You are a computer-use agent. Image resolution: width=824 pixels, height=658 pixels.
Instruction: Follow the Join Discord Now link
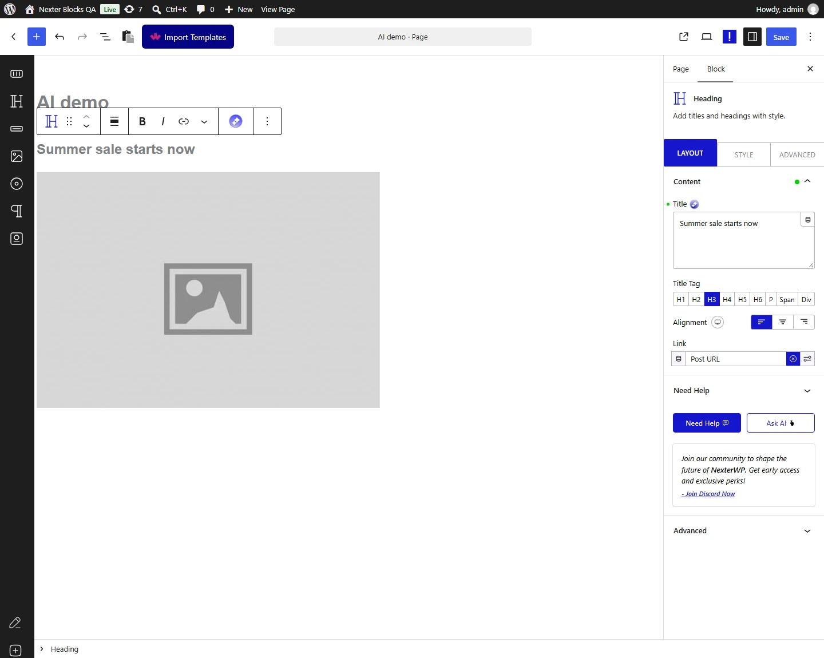708,494
